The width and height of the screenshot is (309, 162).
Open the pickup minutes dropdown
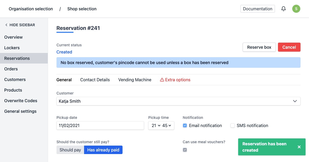coord(167,126)
